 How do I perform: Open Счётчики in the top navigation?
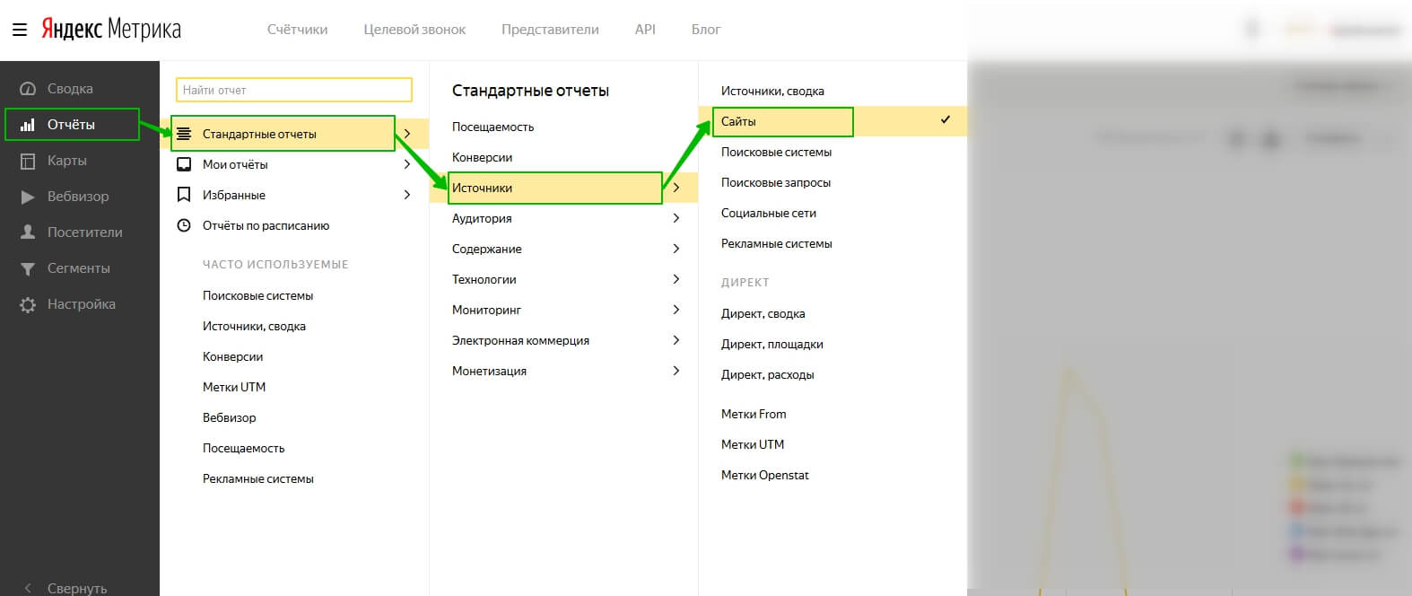(x=298, y=30)
